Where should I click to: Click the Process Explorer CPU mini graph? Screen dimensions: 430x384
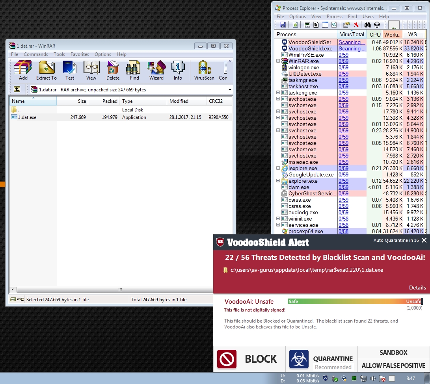point(393,25)
